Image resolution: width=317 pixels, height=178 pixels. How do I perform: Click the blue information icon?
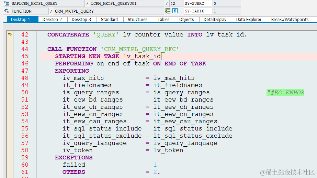(175, 11)
